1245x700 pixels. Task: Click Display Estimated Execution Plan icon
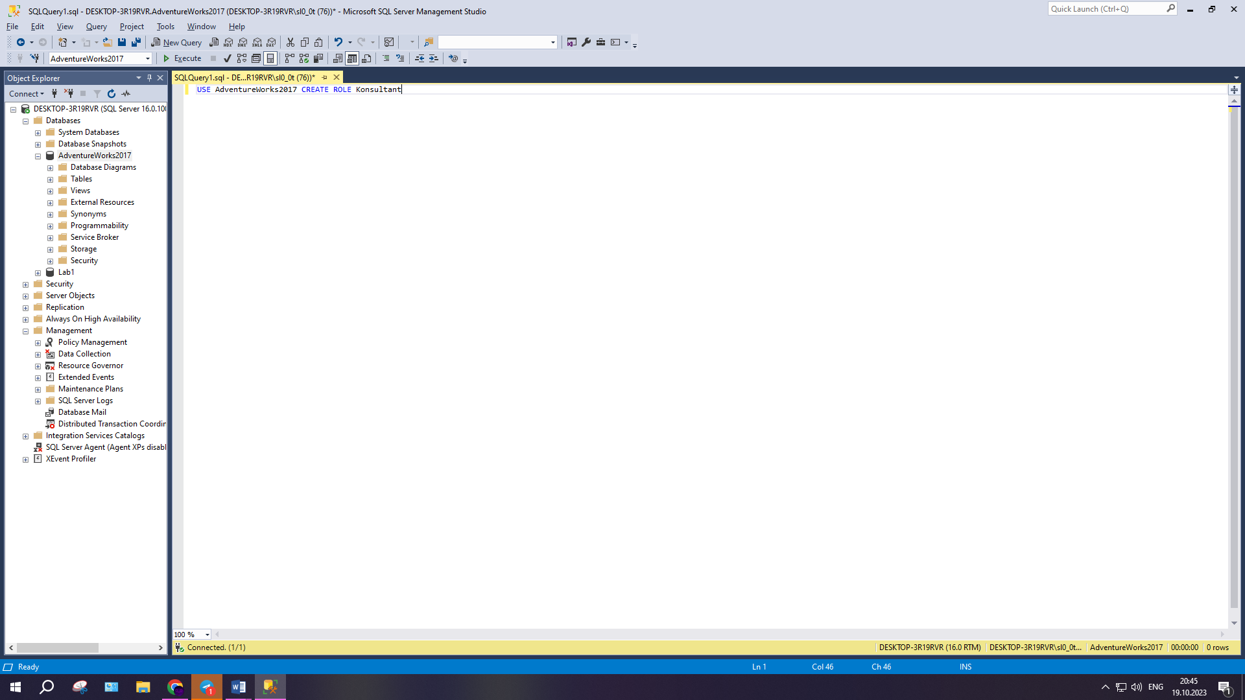(x=242, y=58)
